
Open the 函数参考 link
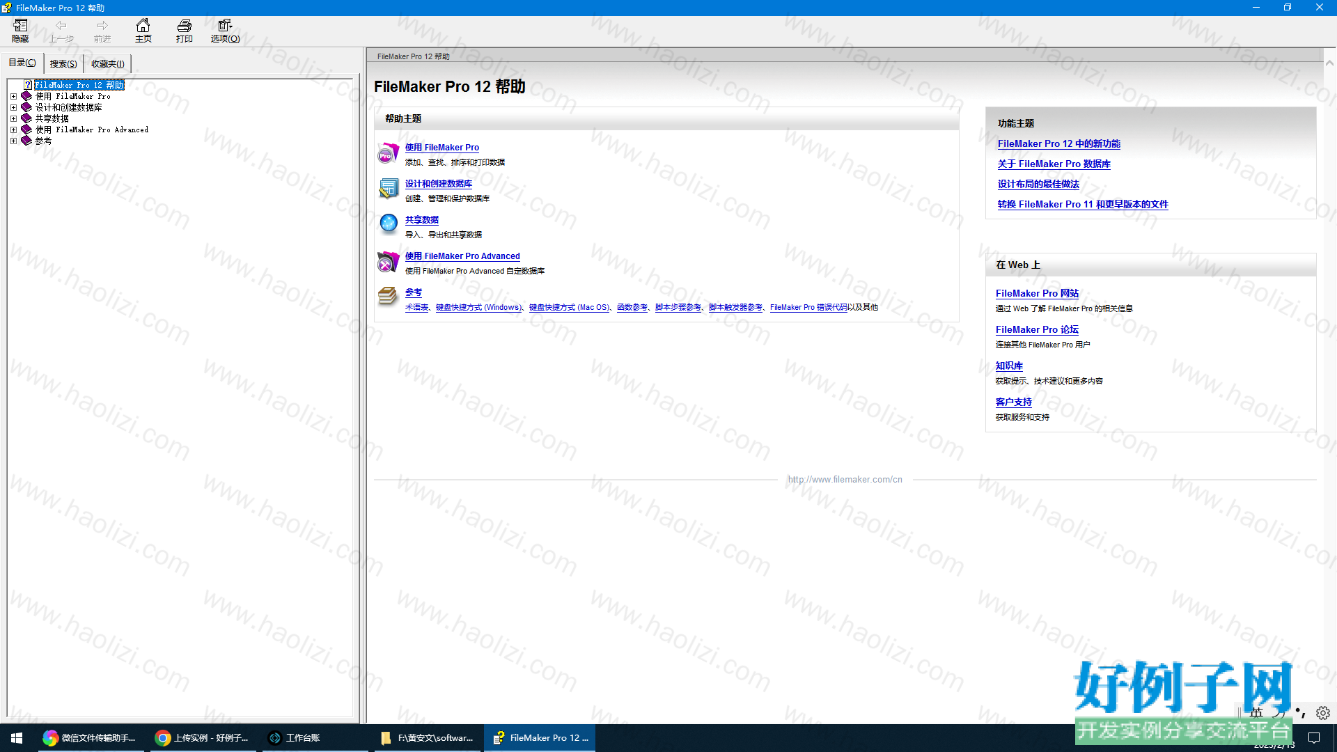632,307
